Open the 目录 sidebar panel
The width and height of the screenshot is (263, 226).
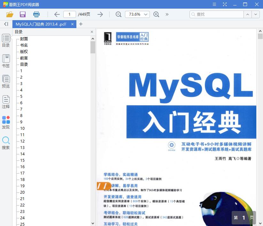point(6,41)
